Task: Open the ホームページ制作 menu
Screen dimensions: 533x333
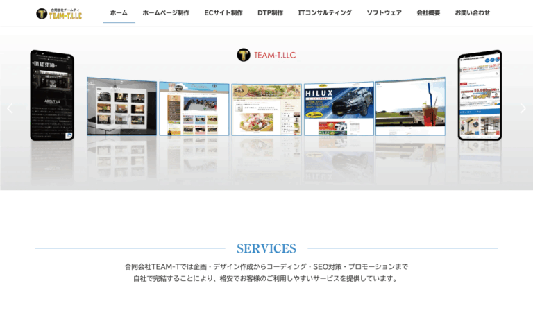Action: pos(166,13)
